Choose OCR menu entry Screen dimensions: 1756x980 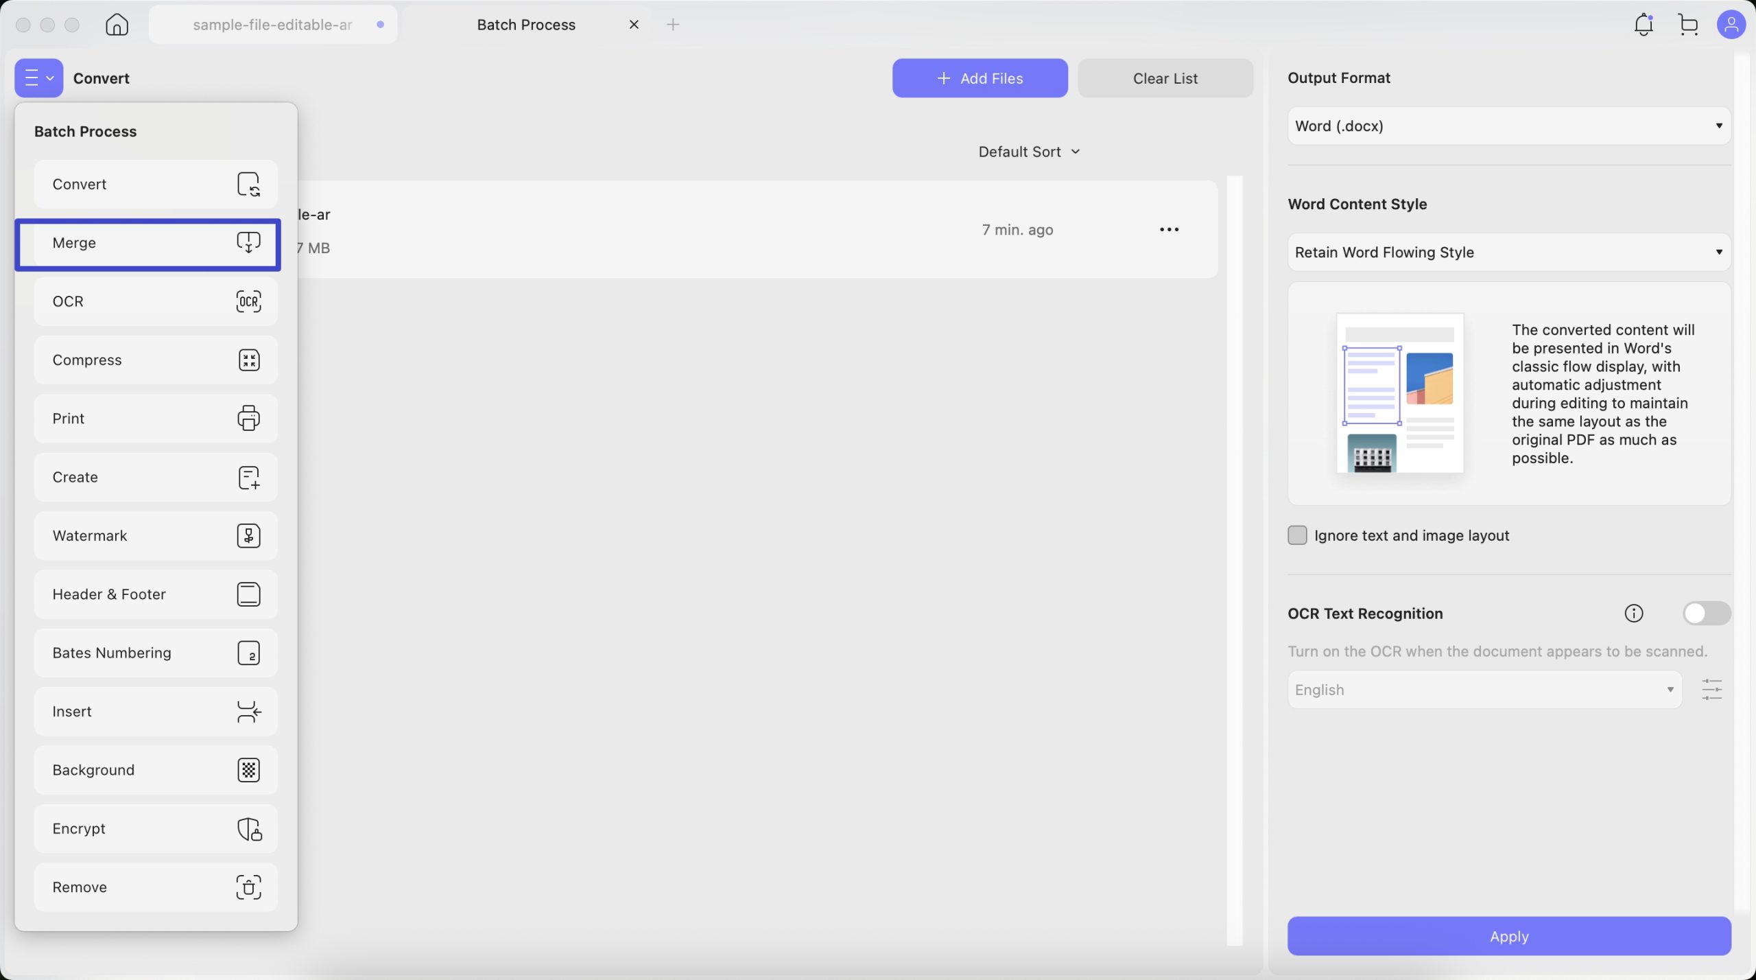[x=156, y=301]
